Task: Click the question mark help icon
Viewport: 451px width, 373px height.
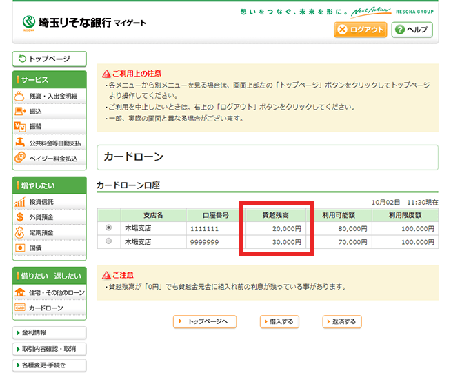Action: click(x=400, y=30)
